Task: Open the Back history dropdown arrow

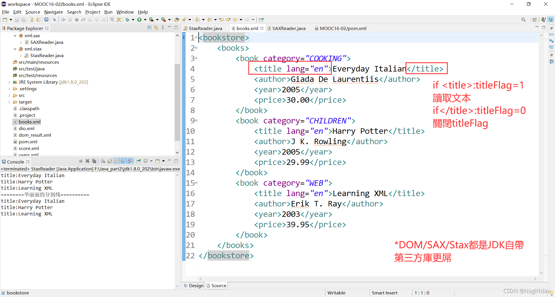Action: pyautogui.click(x=241, y=20)
